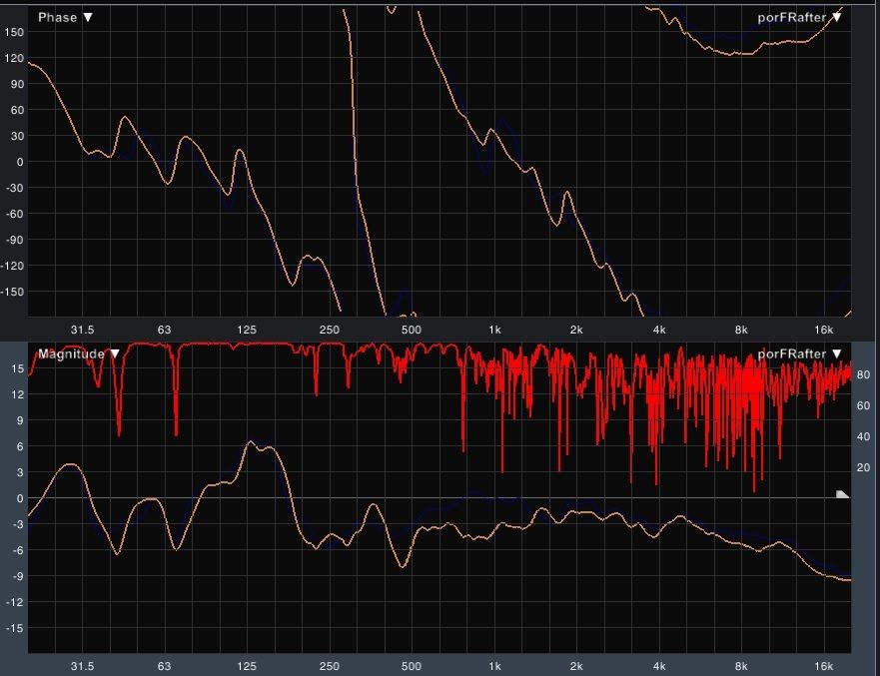Click the 20 label on coherence scale
This screenshot has width=880, height=676.
point(864,468)
